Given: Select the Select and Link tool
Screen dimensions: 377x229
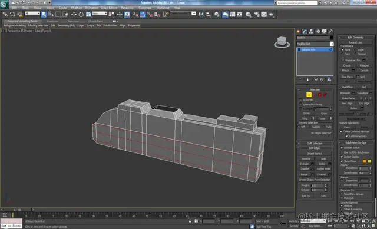Looking at the screenshot, I should (x=5, y=14).
